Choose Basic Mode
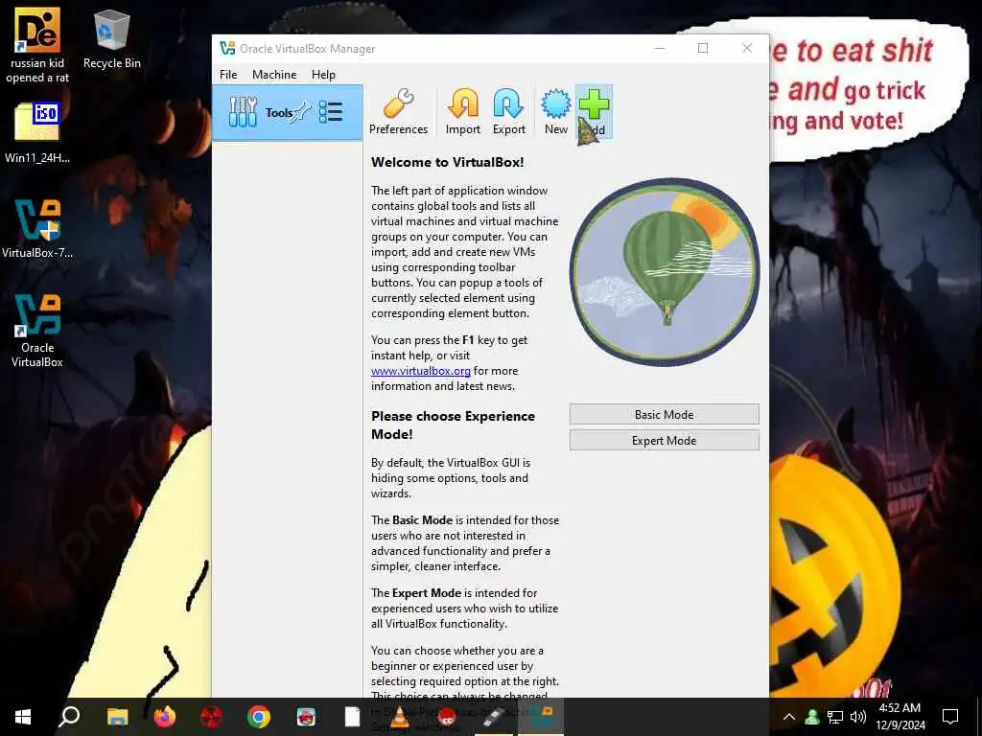 (x=664, y=414)
